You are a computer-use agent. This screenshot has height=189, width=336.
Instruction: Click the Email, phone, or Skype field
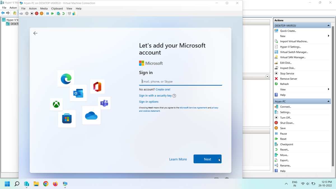click(x=181, y=81)
